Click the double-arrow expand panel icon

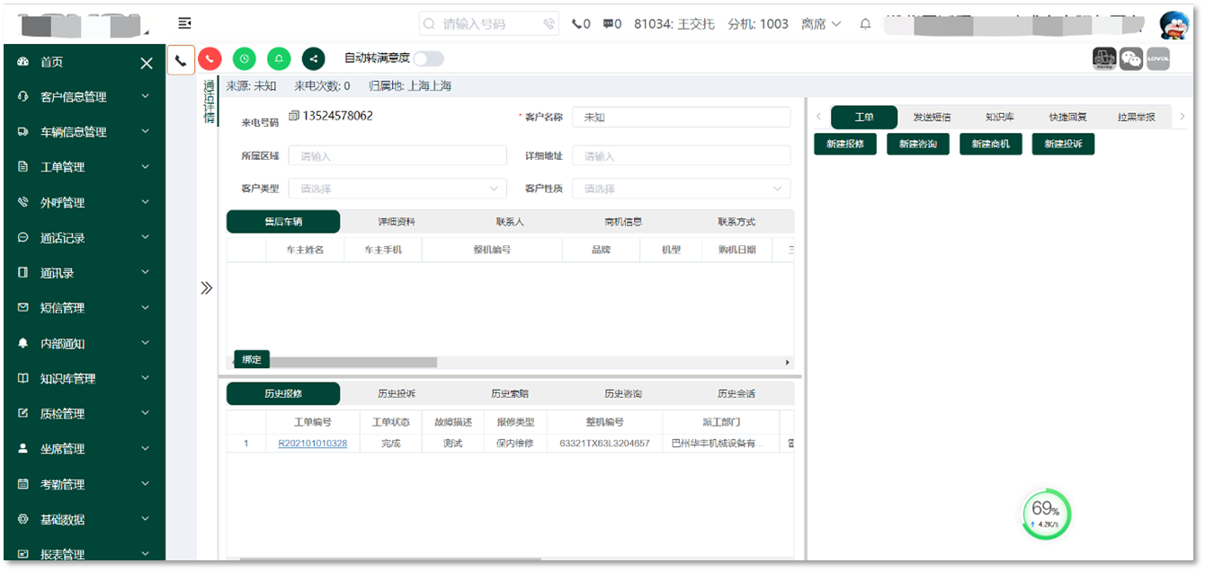[x=206, y=288]
